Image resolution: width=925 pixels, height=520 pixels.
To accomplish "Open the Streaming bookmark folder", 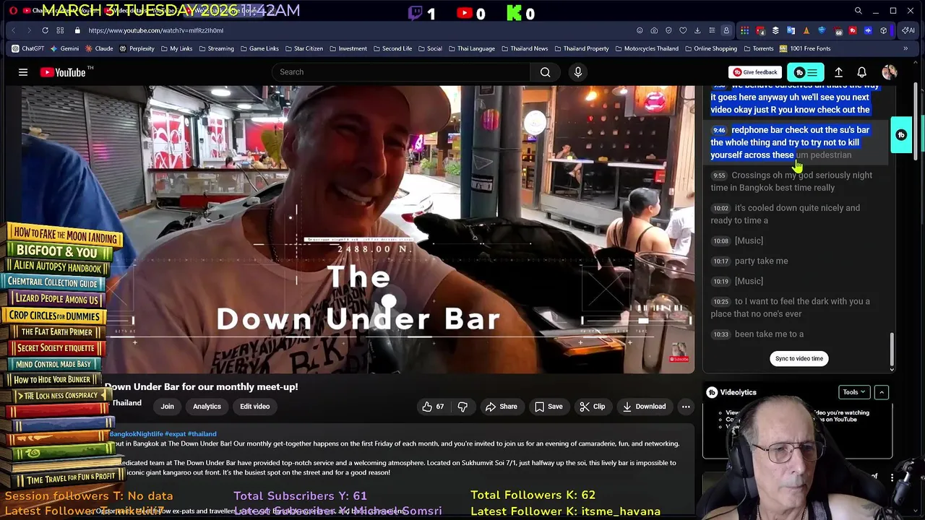I will pos(215,48).
